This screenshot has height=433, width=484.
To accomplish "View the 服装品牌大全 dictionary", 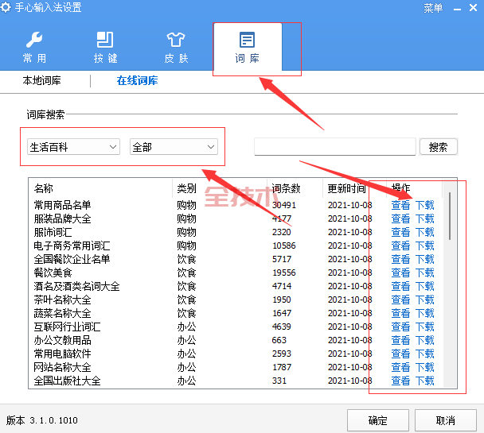I will coord(400,218).
